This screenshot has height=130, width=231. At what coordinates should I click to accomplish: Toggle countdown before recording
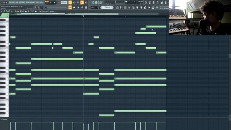pyautogui.click(x=78, y=3)
